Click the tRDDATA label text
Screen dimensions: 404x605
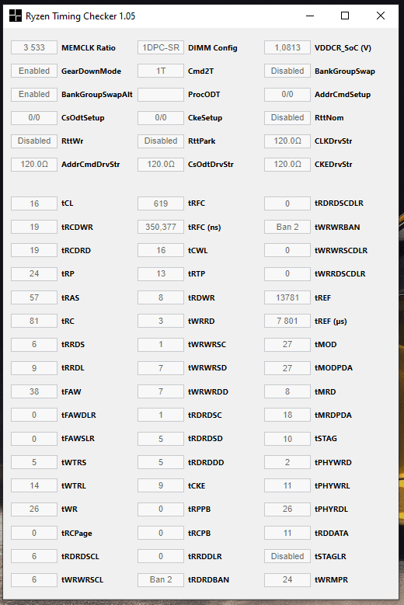coord(331,533)
